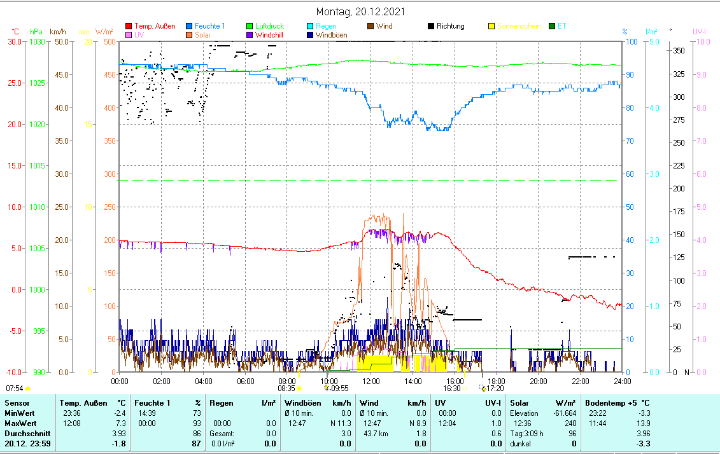
Task: Click the dark green ET legend square
Action: (x=552, y=27)
